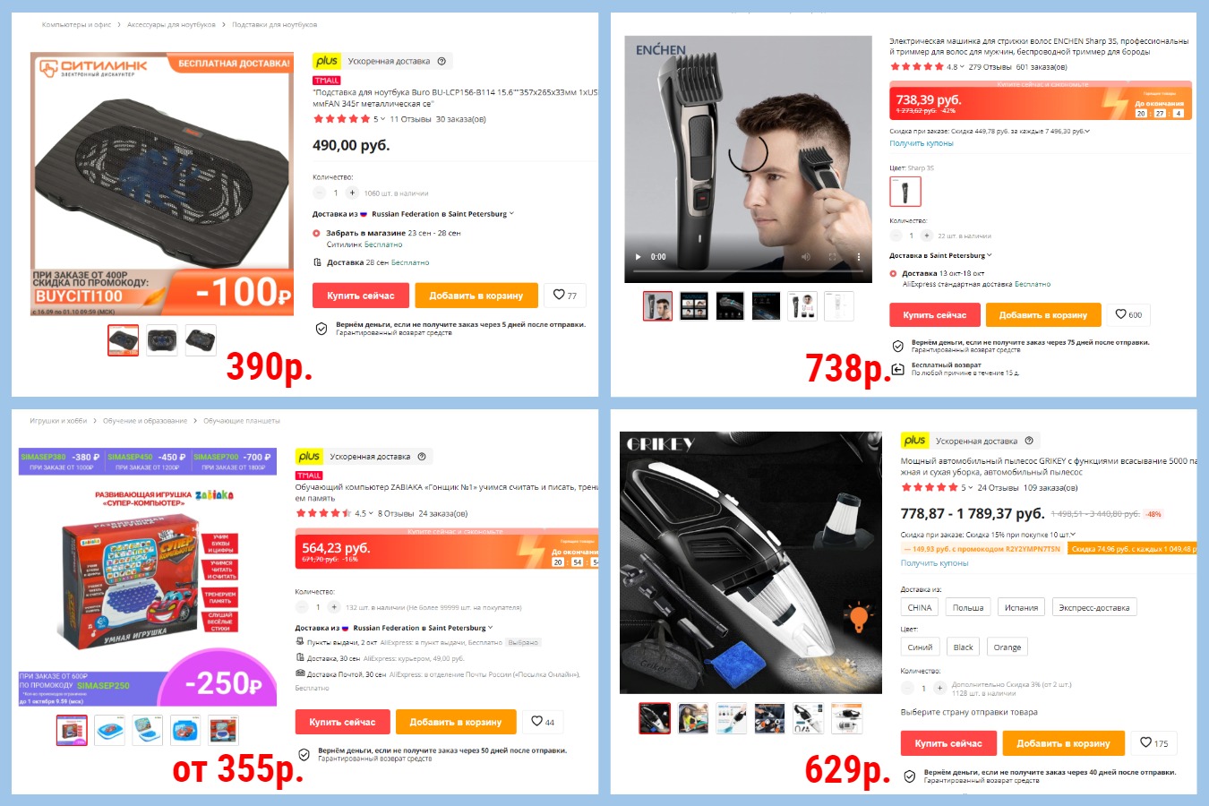Image resolution: width=1209 pixels, height=806 pixels.
Task: Open Аксессуары для ноутбуков breadcrumb
Action: [171, 24]
